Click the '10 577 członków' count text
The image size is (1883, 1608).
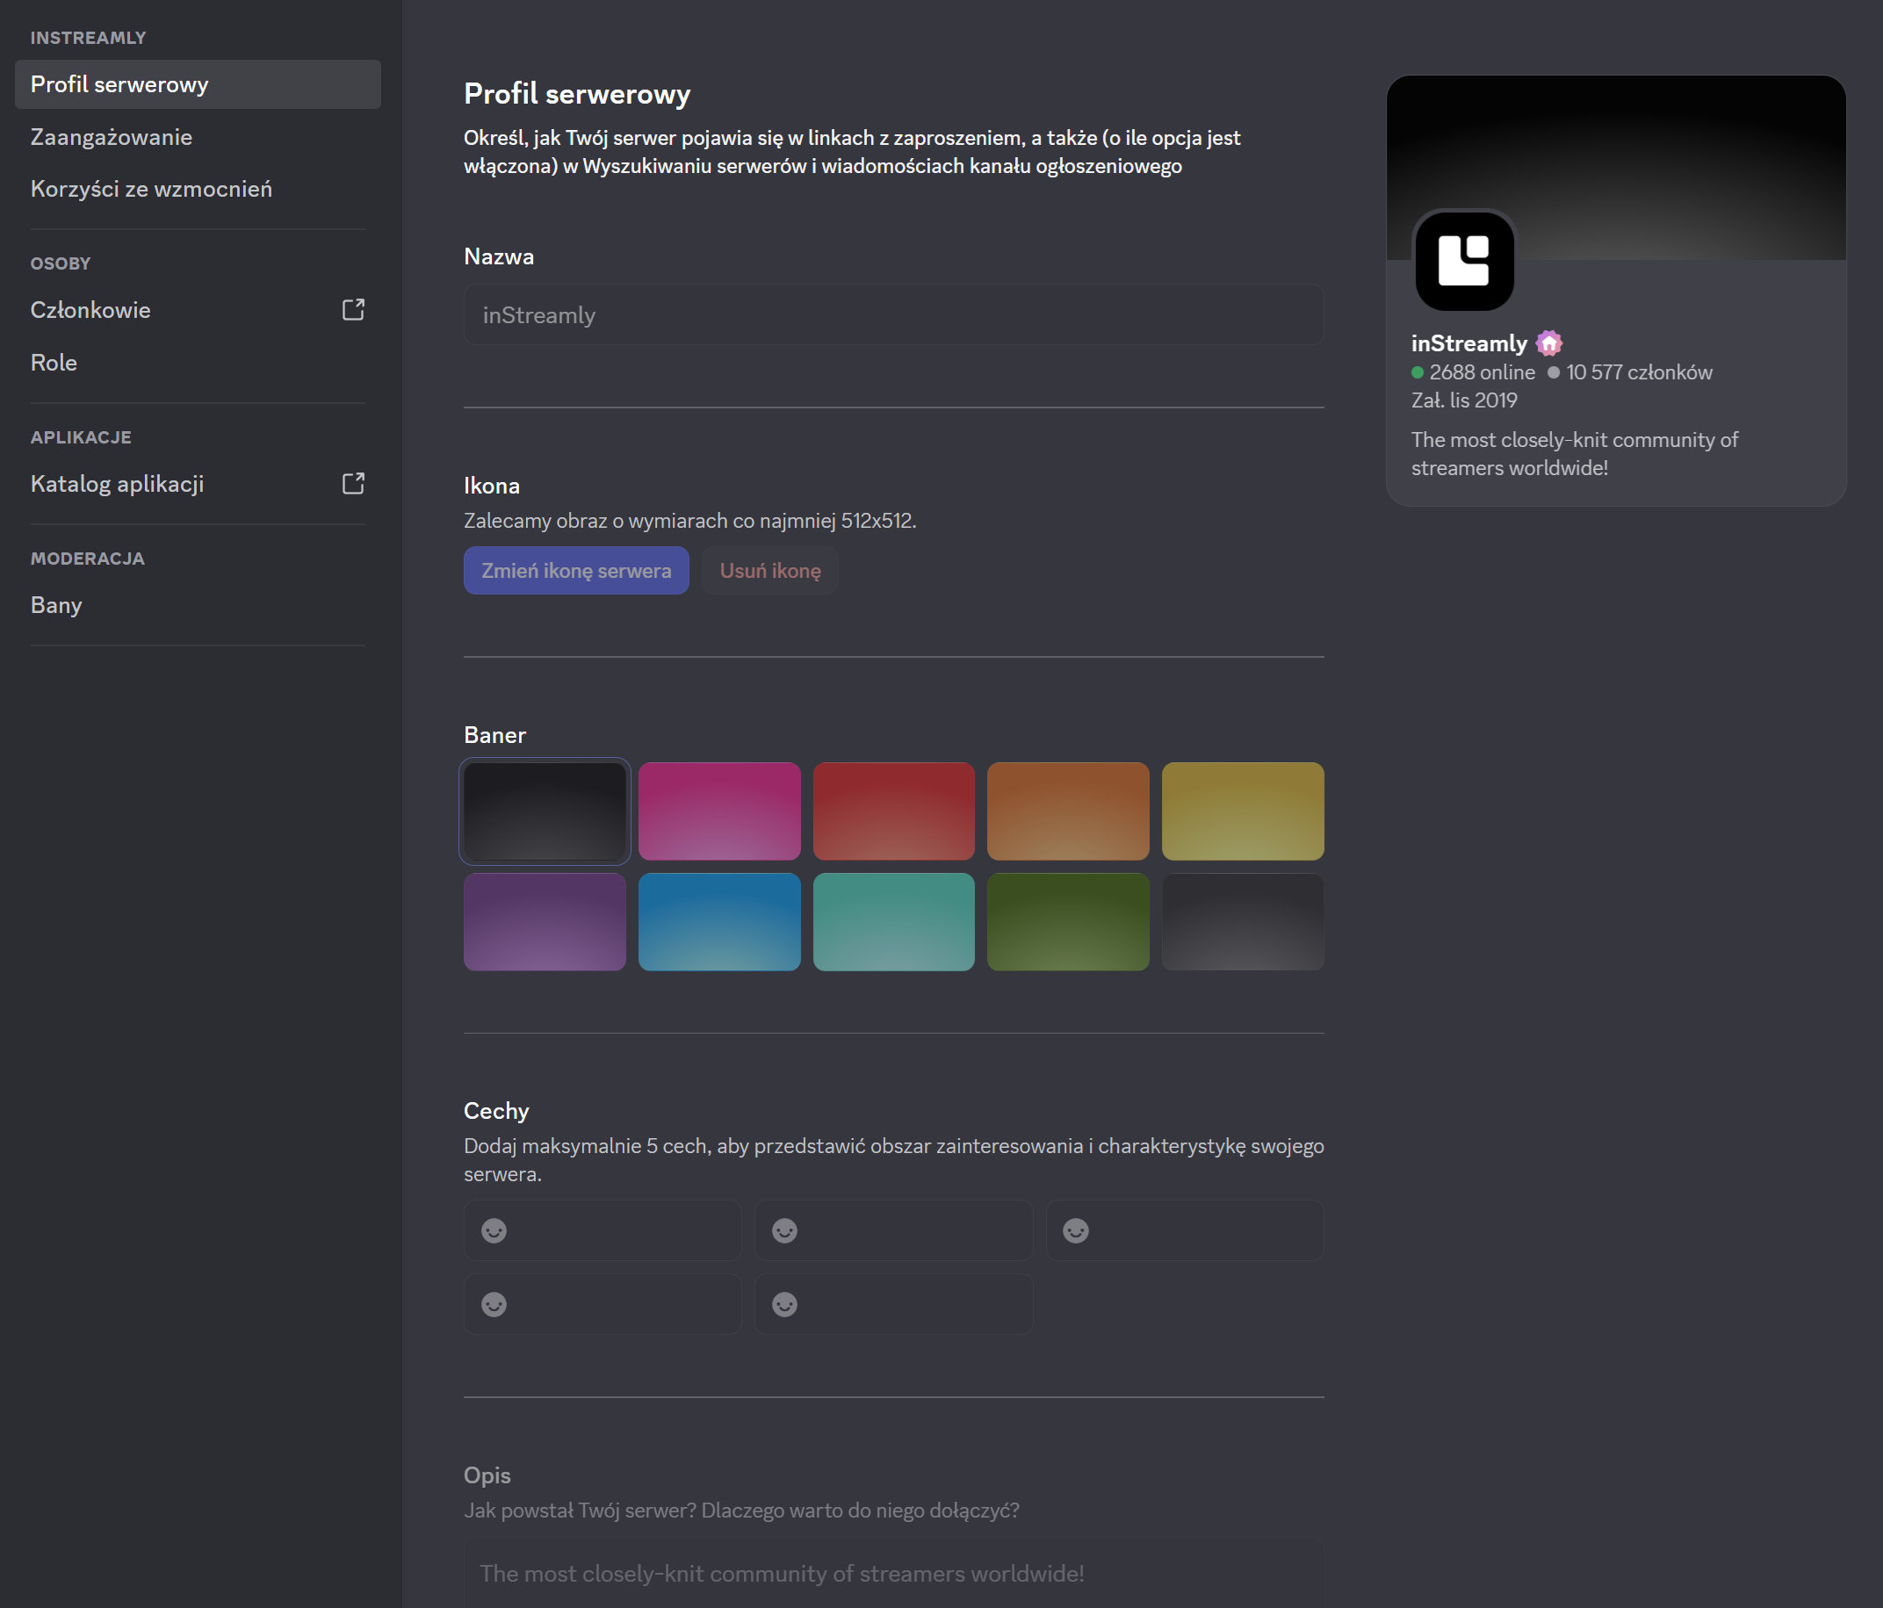point(1639,372)
